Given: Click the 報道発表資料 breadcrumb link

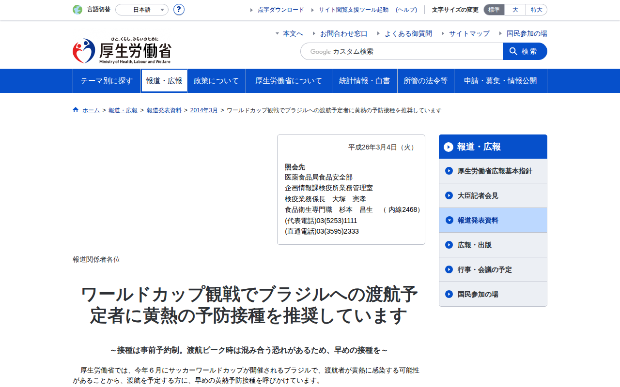Looking at the screenshot, I should (164, 110).
